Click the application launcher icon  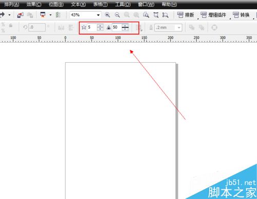[x=43, y=15]
